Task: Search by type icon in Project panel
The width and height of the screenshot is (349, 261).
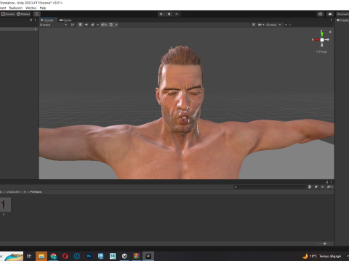Action: click(x=310, y=186)
